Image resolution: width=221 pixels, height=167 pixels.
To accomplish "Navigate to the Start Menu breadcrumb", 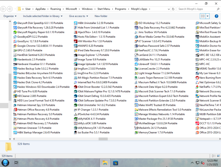I will coord(104,9).
